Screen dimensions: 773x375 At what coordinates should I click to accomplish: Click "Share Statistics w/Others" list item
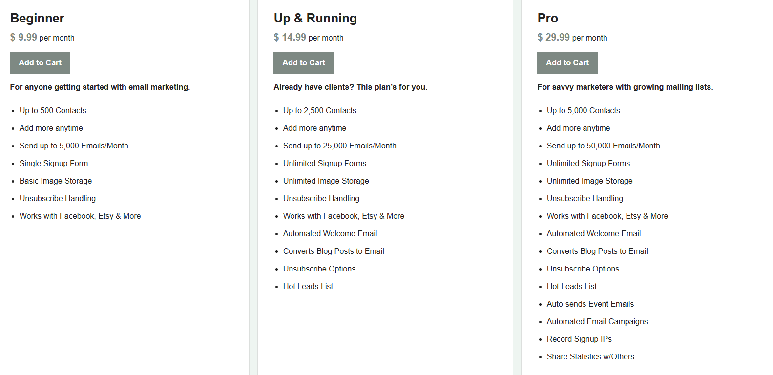(x=590, y=357)
